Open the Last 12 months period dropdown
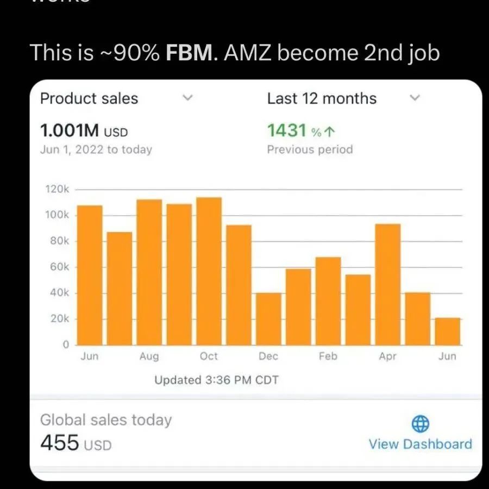This screenshot has height=489, width=489. coord(415,98)
